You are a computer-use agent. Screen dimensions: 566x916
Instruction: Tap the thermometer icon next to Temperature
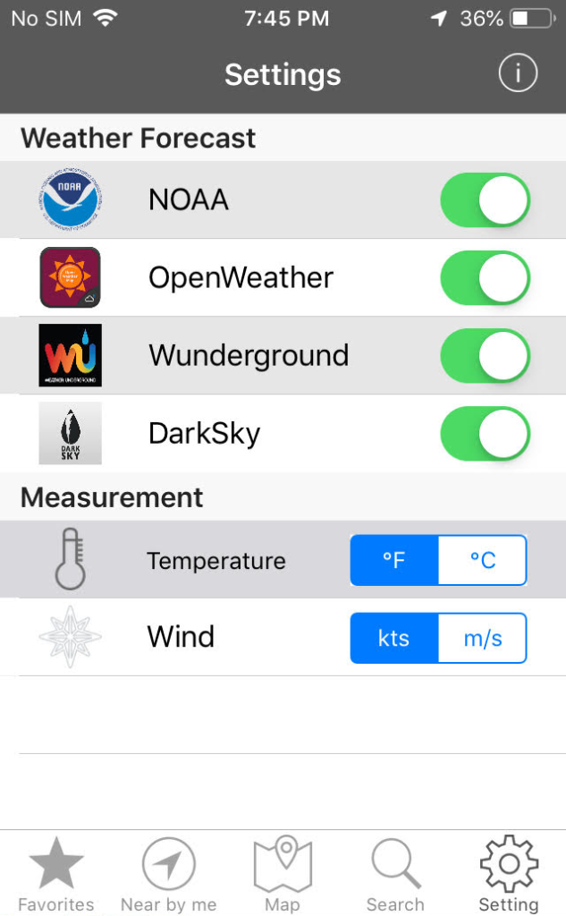(x=70, y=560)
